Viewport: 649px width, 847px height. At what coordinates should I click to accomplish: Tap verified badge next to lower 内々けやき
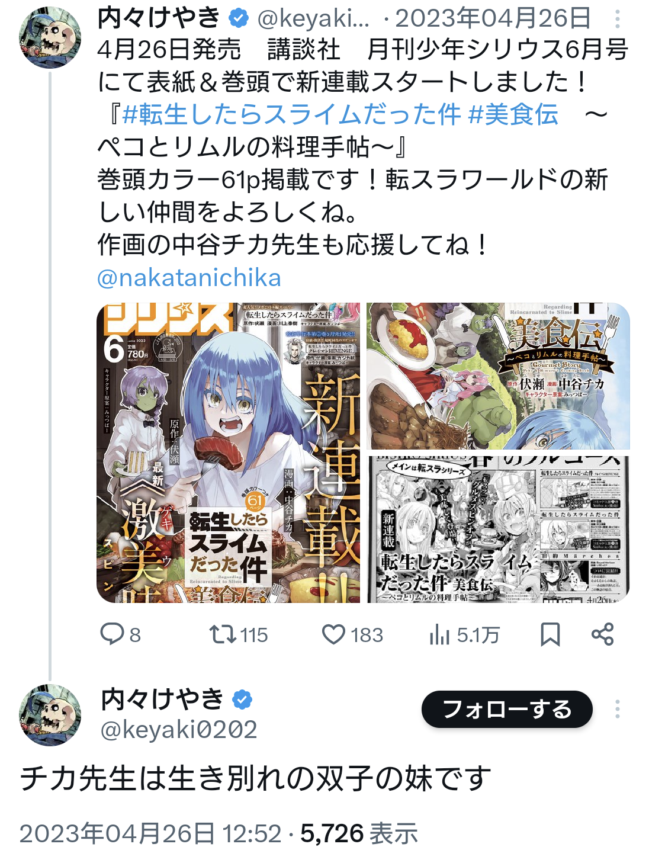click(x=242, y=700)
